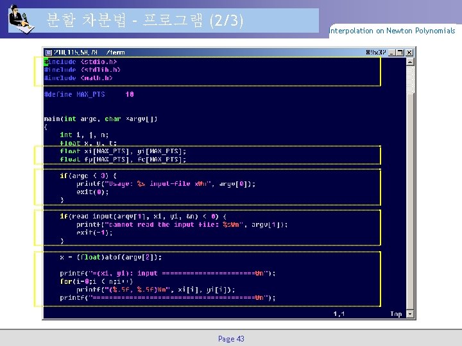Click the 'Page 43' footer text
Image resolution: width=462 pixels, height=346 pixels.
pos(231,339)
